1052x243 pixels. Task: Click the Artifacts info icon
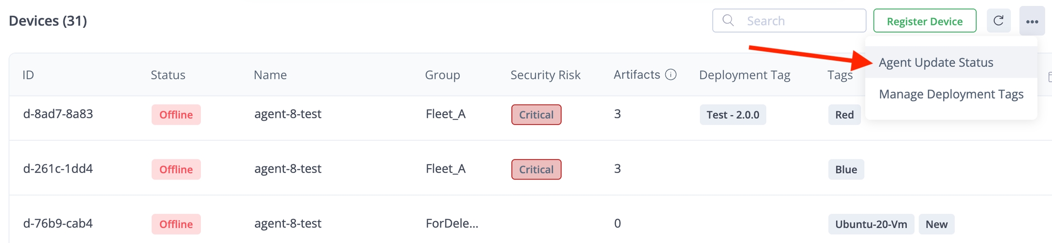click(x=671, y=74)
